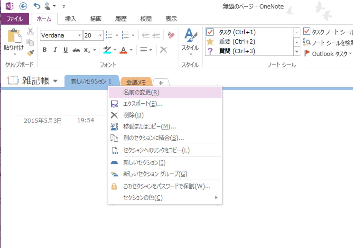The width and height of the screenshot is (353, 248).
Task: Choose 新しいセクション グループ(G) entry
Action: pos(165,174)
